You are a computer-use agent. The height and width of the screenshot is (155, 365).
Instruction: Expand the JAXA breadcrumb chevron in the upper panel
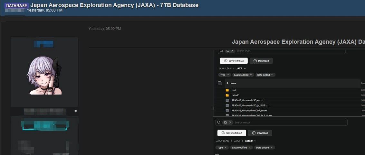(x=245, y=68)
